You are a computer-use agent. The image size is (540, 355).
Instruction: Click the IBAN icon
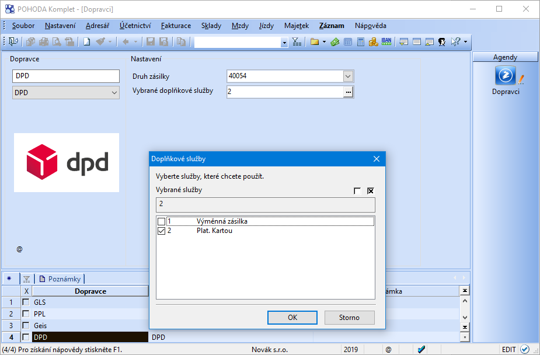tap(386, 42)
